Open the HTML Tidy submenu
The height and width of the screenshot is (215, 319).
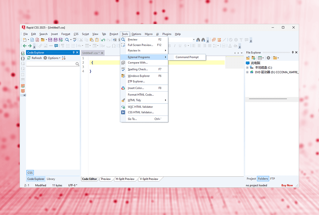(144, 100)
